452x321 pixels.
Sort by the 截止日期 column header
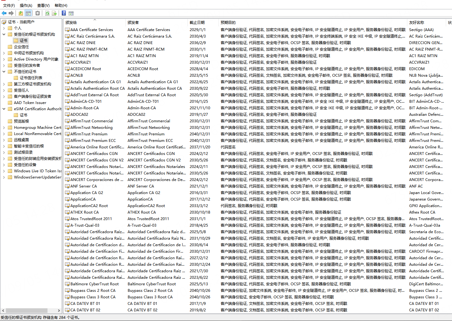[203, 22]
